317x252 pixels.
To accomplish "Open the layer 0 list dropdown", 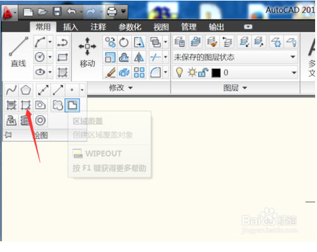I will tap(294, 73).
